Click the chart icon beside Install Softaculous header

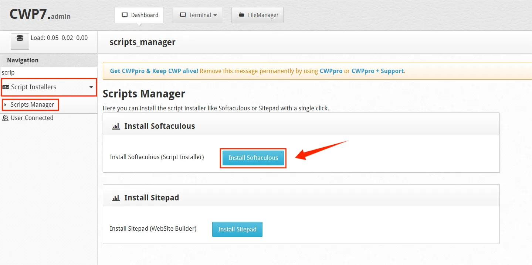point(116,126)
